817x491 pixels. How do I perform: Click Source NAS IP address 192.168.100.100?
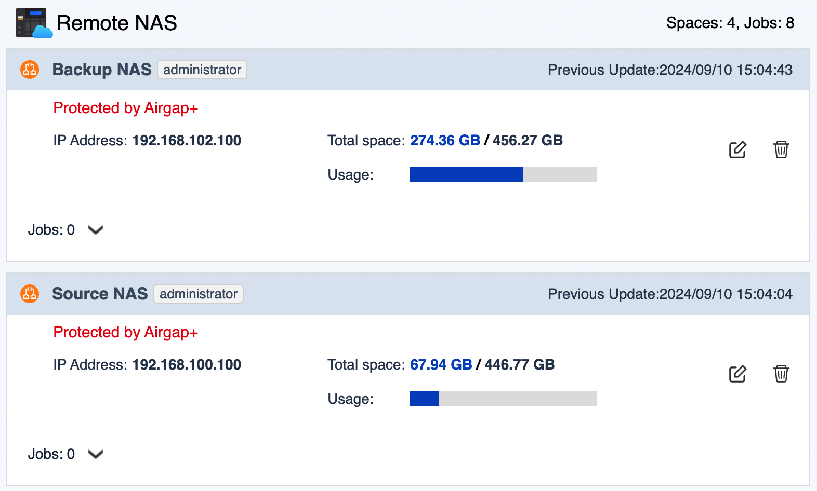pyautogui.click(x=187, y=365)
